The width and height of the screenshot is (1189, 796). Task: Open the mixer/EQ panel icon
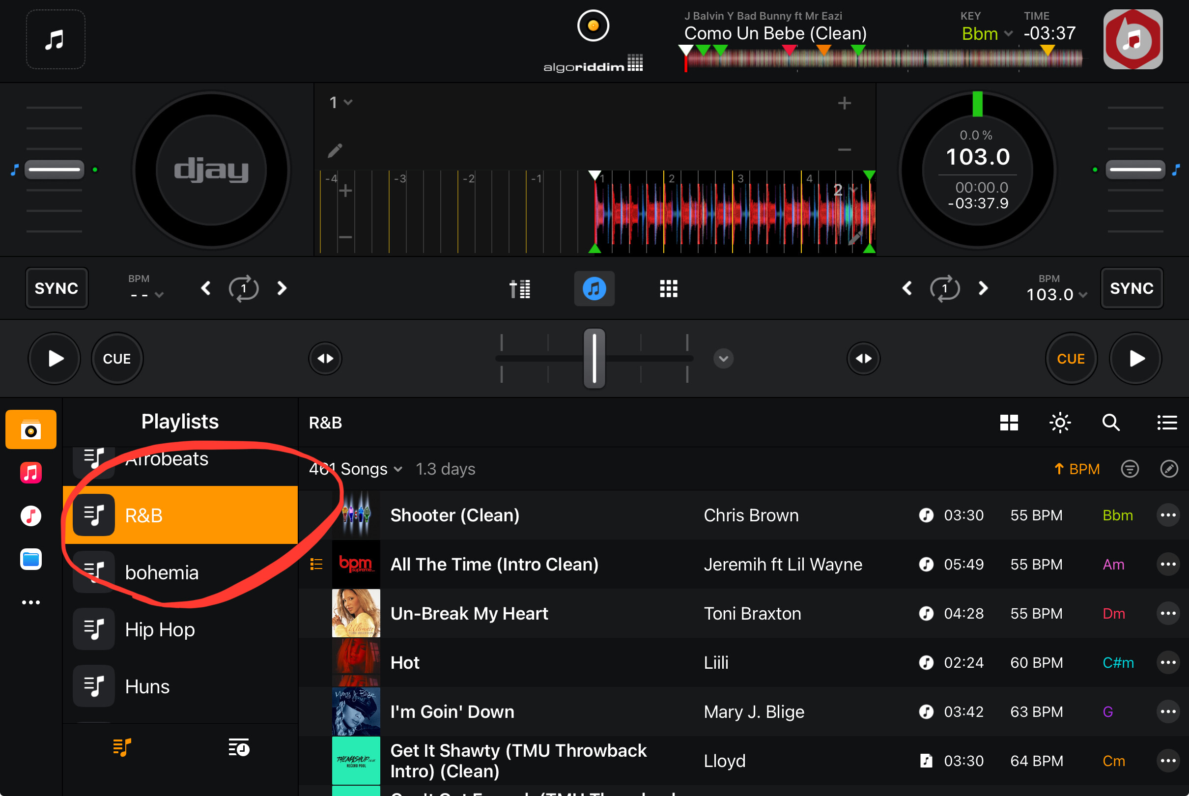520,288
